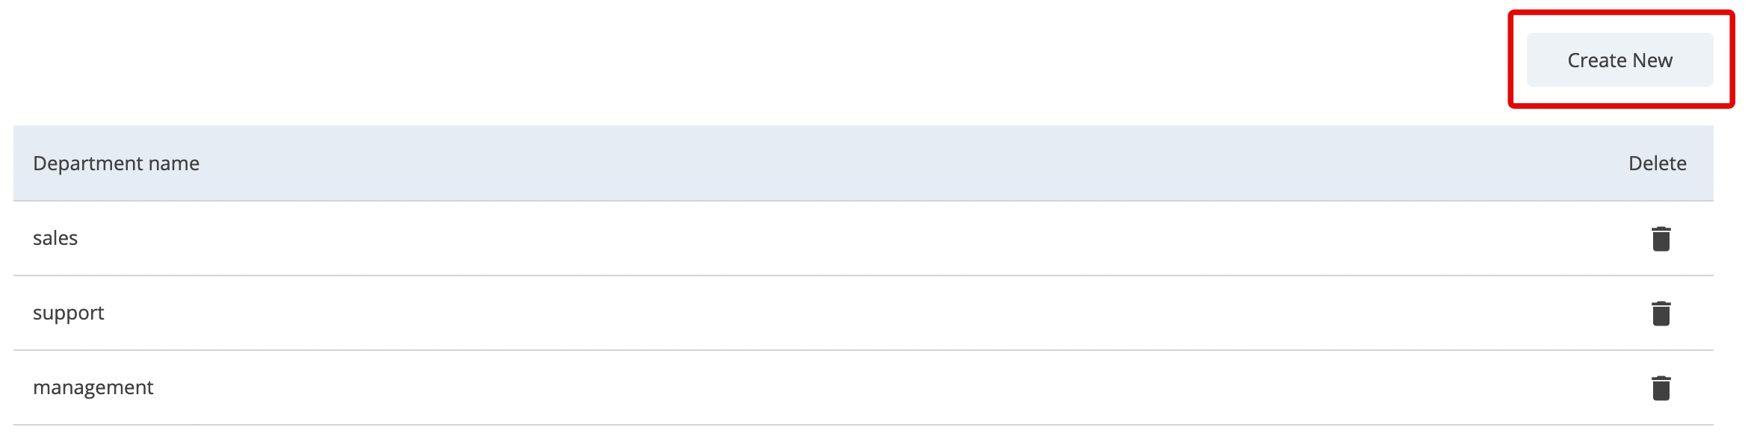Click the trash icon for sales
Viewport: 1745px width, 436px height.
coord(1661,239)
